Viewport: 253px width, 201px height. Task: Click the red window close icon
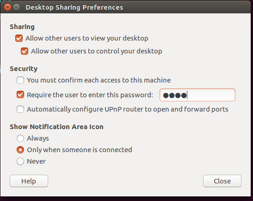(7, 7)
